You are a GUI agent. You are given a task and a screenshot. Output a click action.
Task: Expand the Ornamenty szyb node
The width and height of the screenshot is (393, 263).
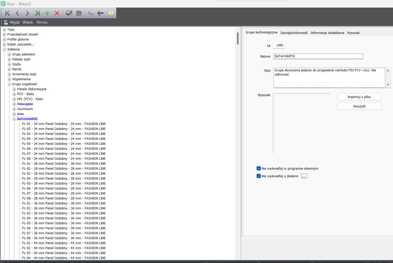click(9, 74)
